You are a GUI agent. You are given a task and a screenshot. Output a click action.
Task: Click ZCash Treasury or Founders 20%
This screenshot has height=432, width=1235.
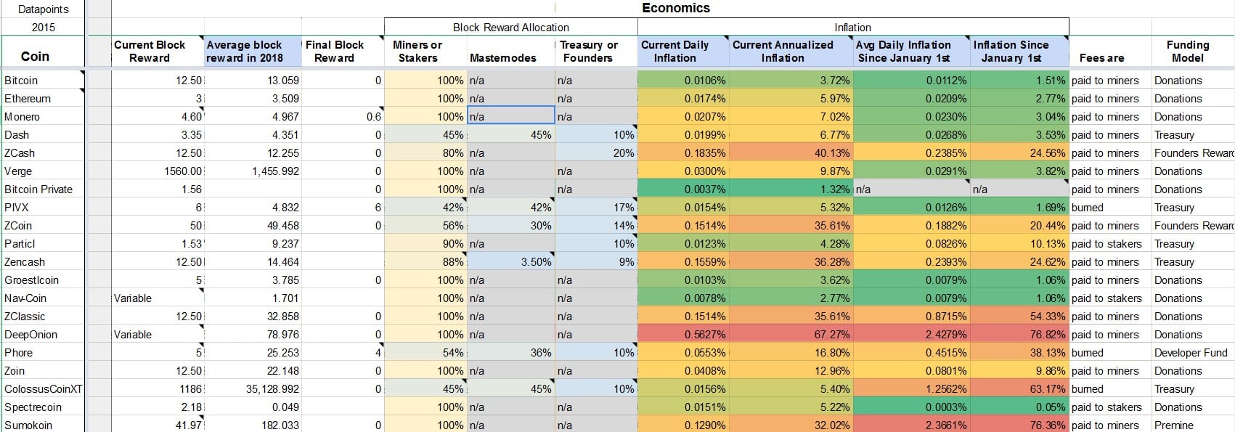(596, 152)
